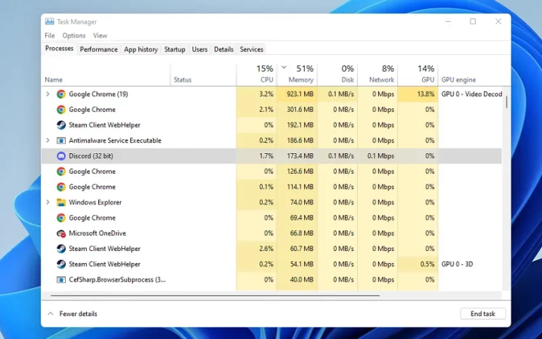Go to the Users tab
Image resolution: width=542 pixels, height=339 pixels.
[200, 49]
